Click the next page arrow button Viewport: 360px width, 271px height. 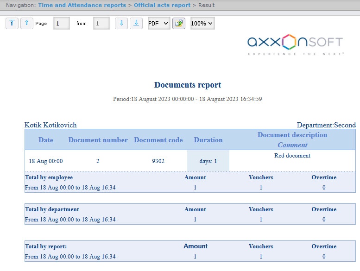click(x=121, y=23)
